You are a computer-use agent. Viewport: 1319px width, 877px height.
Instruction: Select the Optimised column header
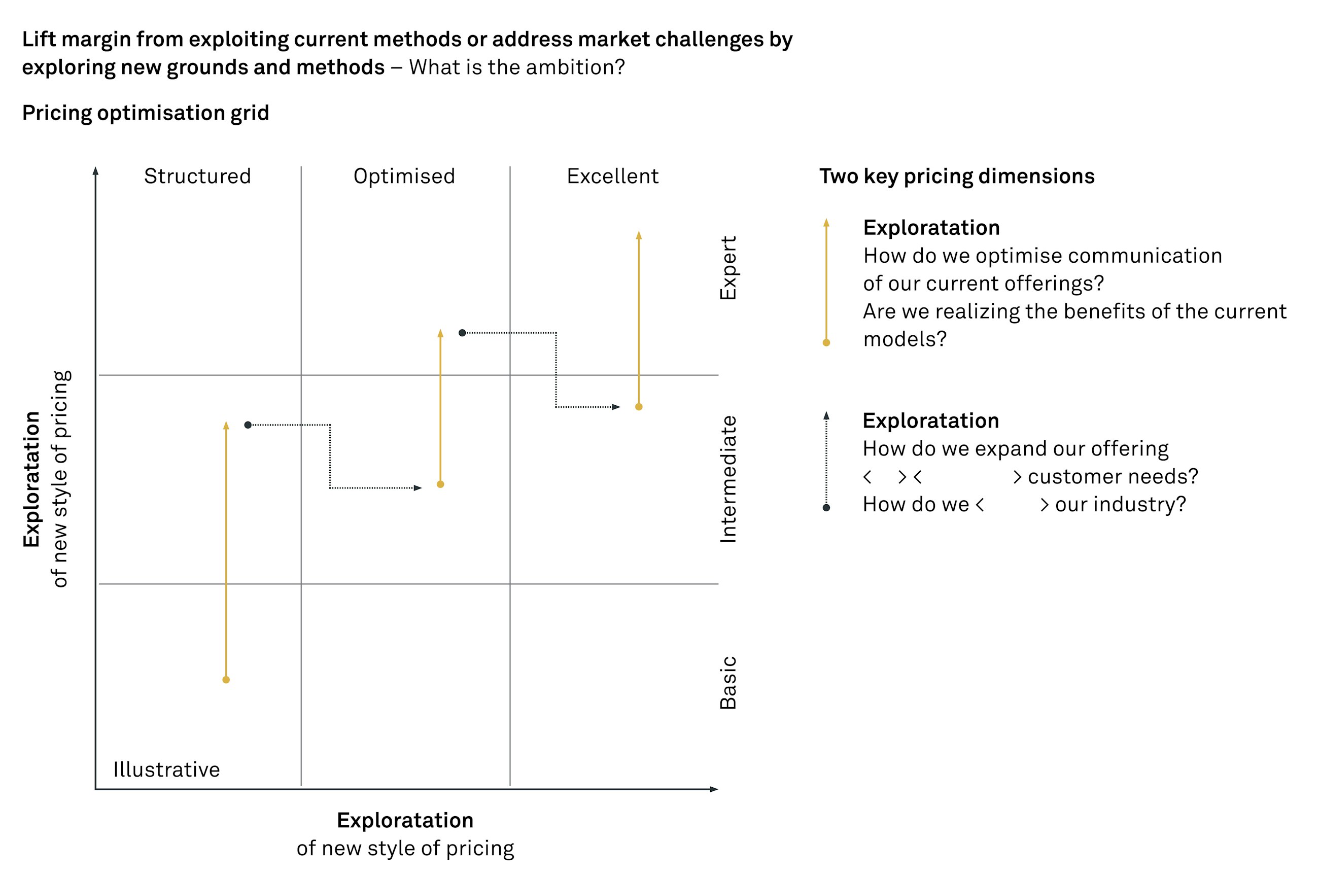click(404, 176)
